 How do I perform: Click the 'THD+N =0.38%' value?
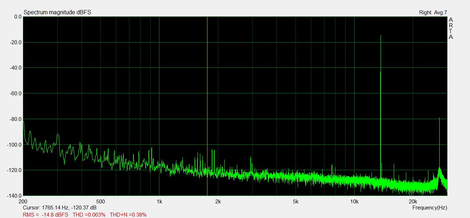(x=128, y=215)
